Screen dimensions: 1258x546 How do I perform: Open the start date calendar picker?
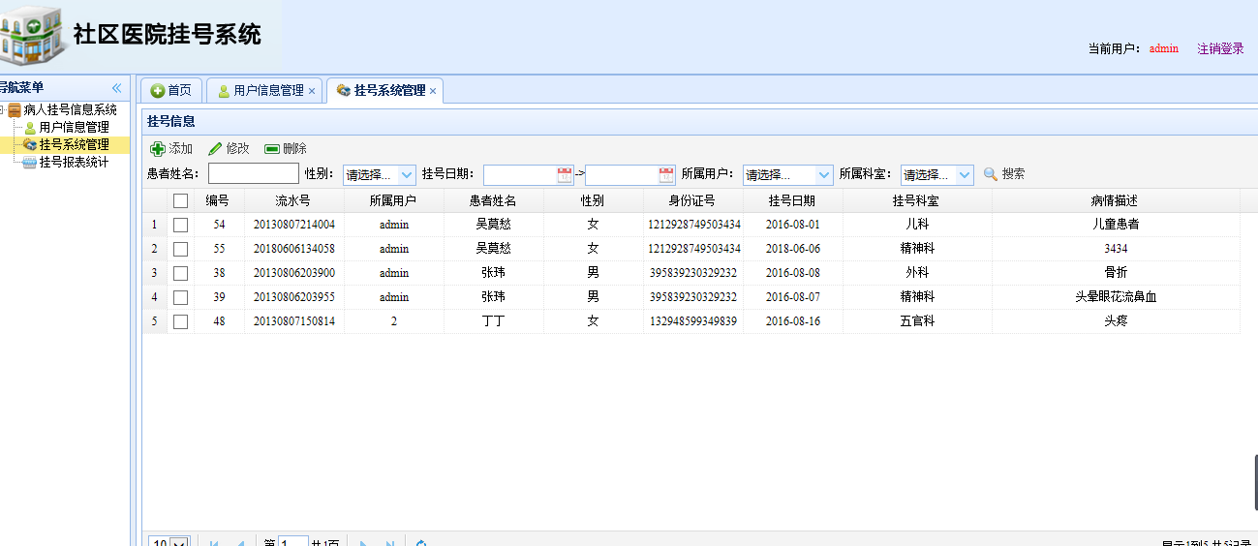click(565, 174)
